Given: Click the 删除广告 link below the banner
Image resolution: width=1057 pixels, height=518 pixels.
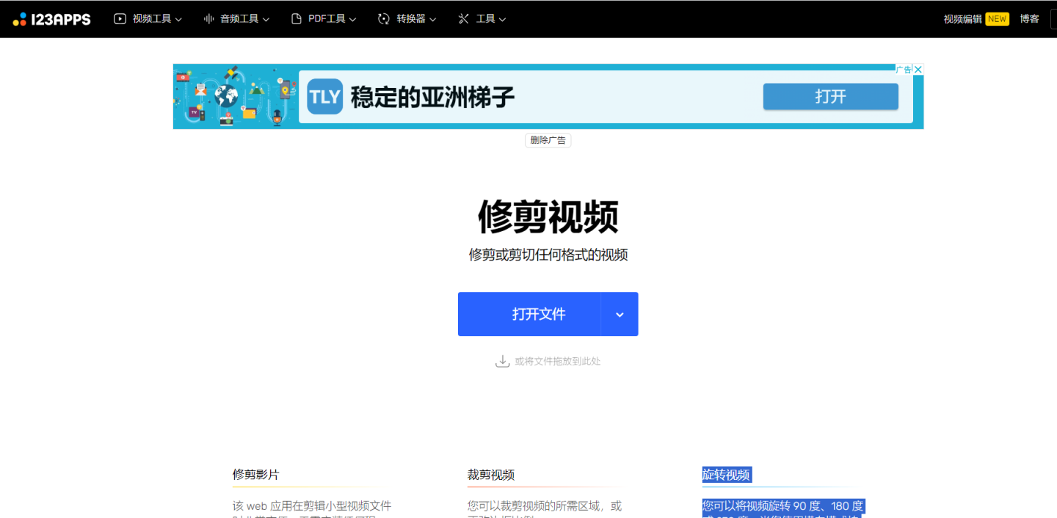Looking at the screenshot, I should 548,140.
